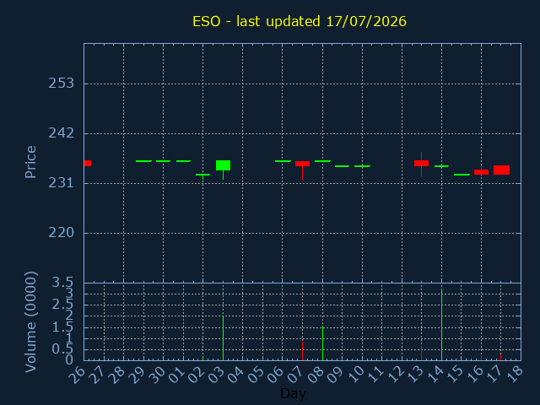The height and width of the screenshot is (405, 540).
Task: Click the green dash candle on day 15
Action: (462, 175)
